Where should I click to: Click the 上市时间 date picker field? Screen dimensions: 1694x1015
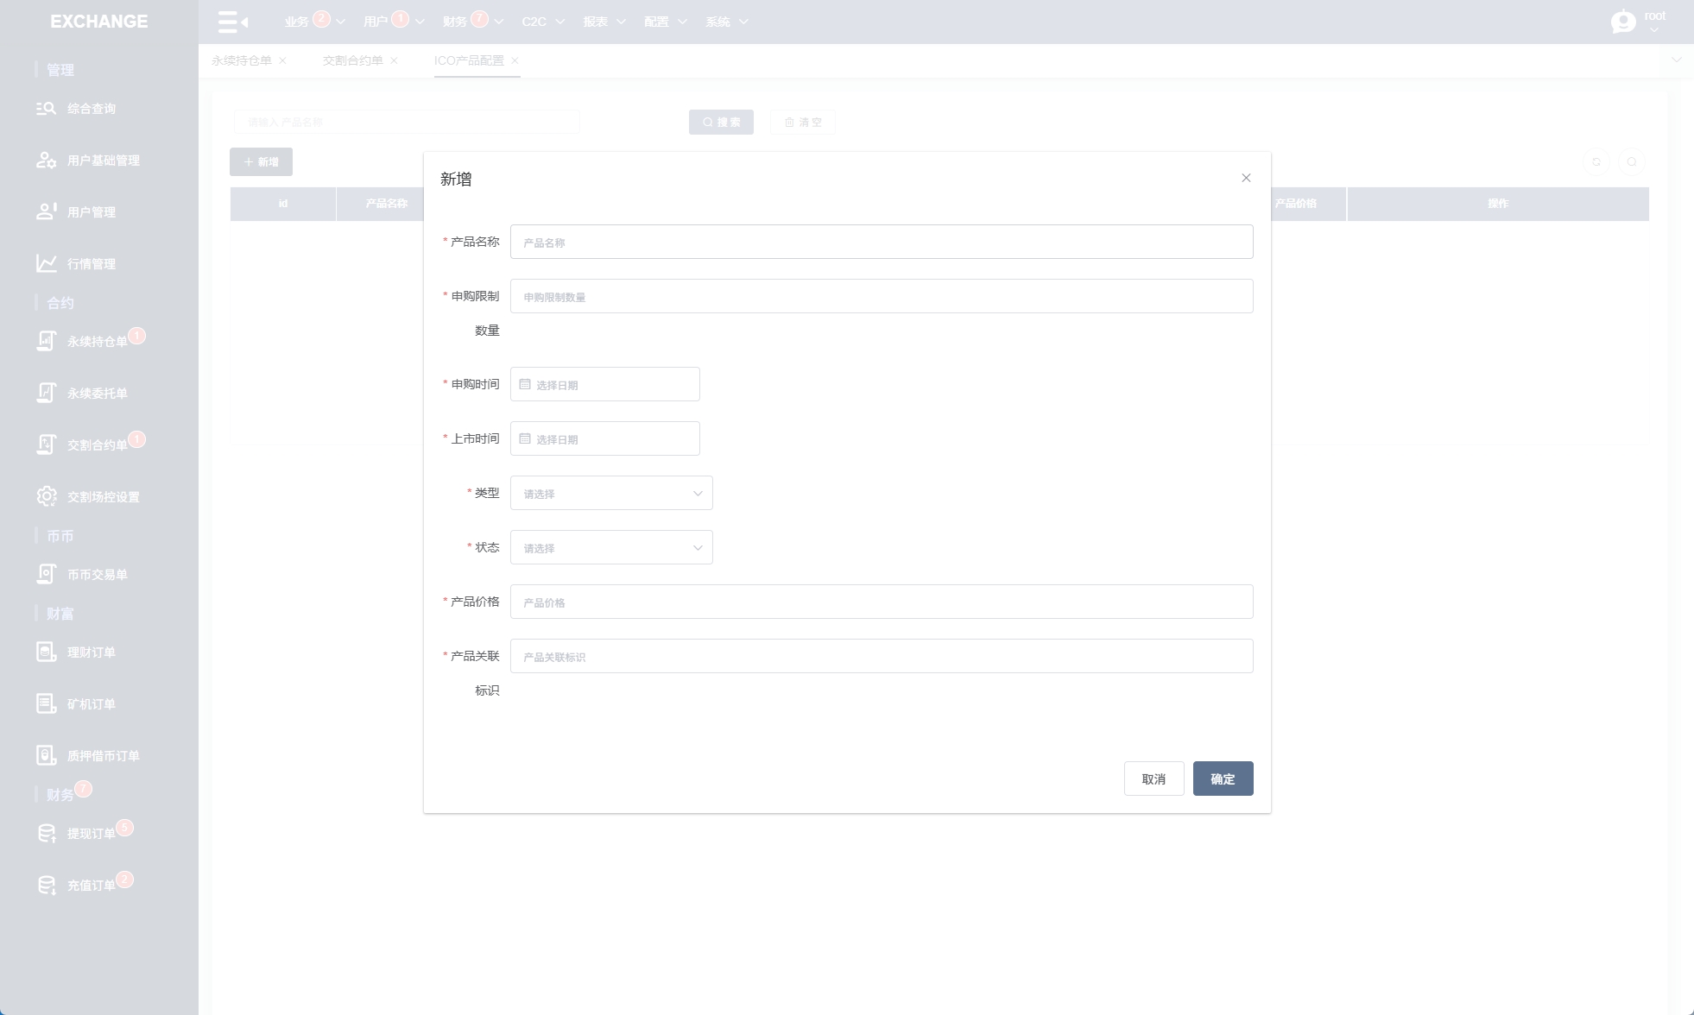[604, 438]
